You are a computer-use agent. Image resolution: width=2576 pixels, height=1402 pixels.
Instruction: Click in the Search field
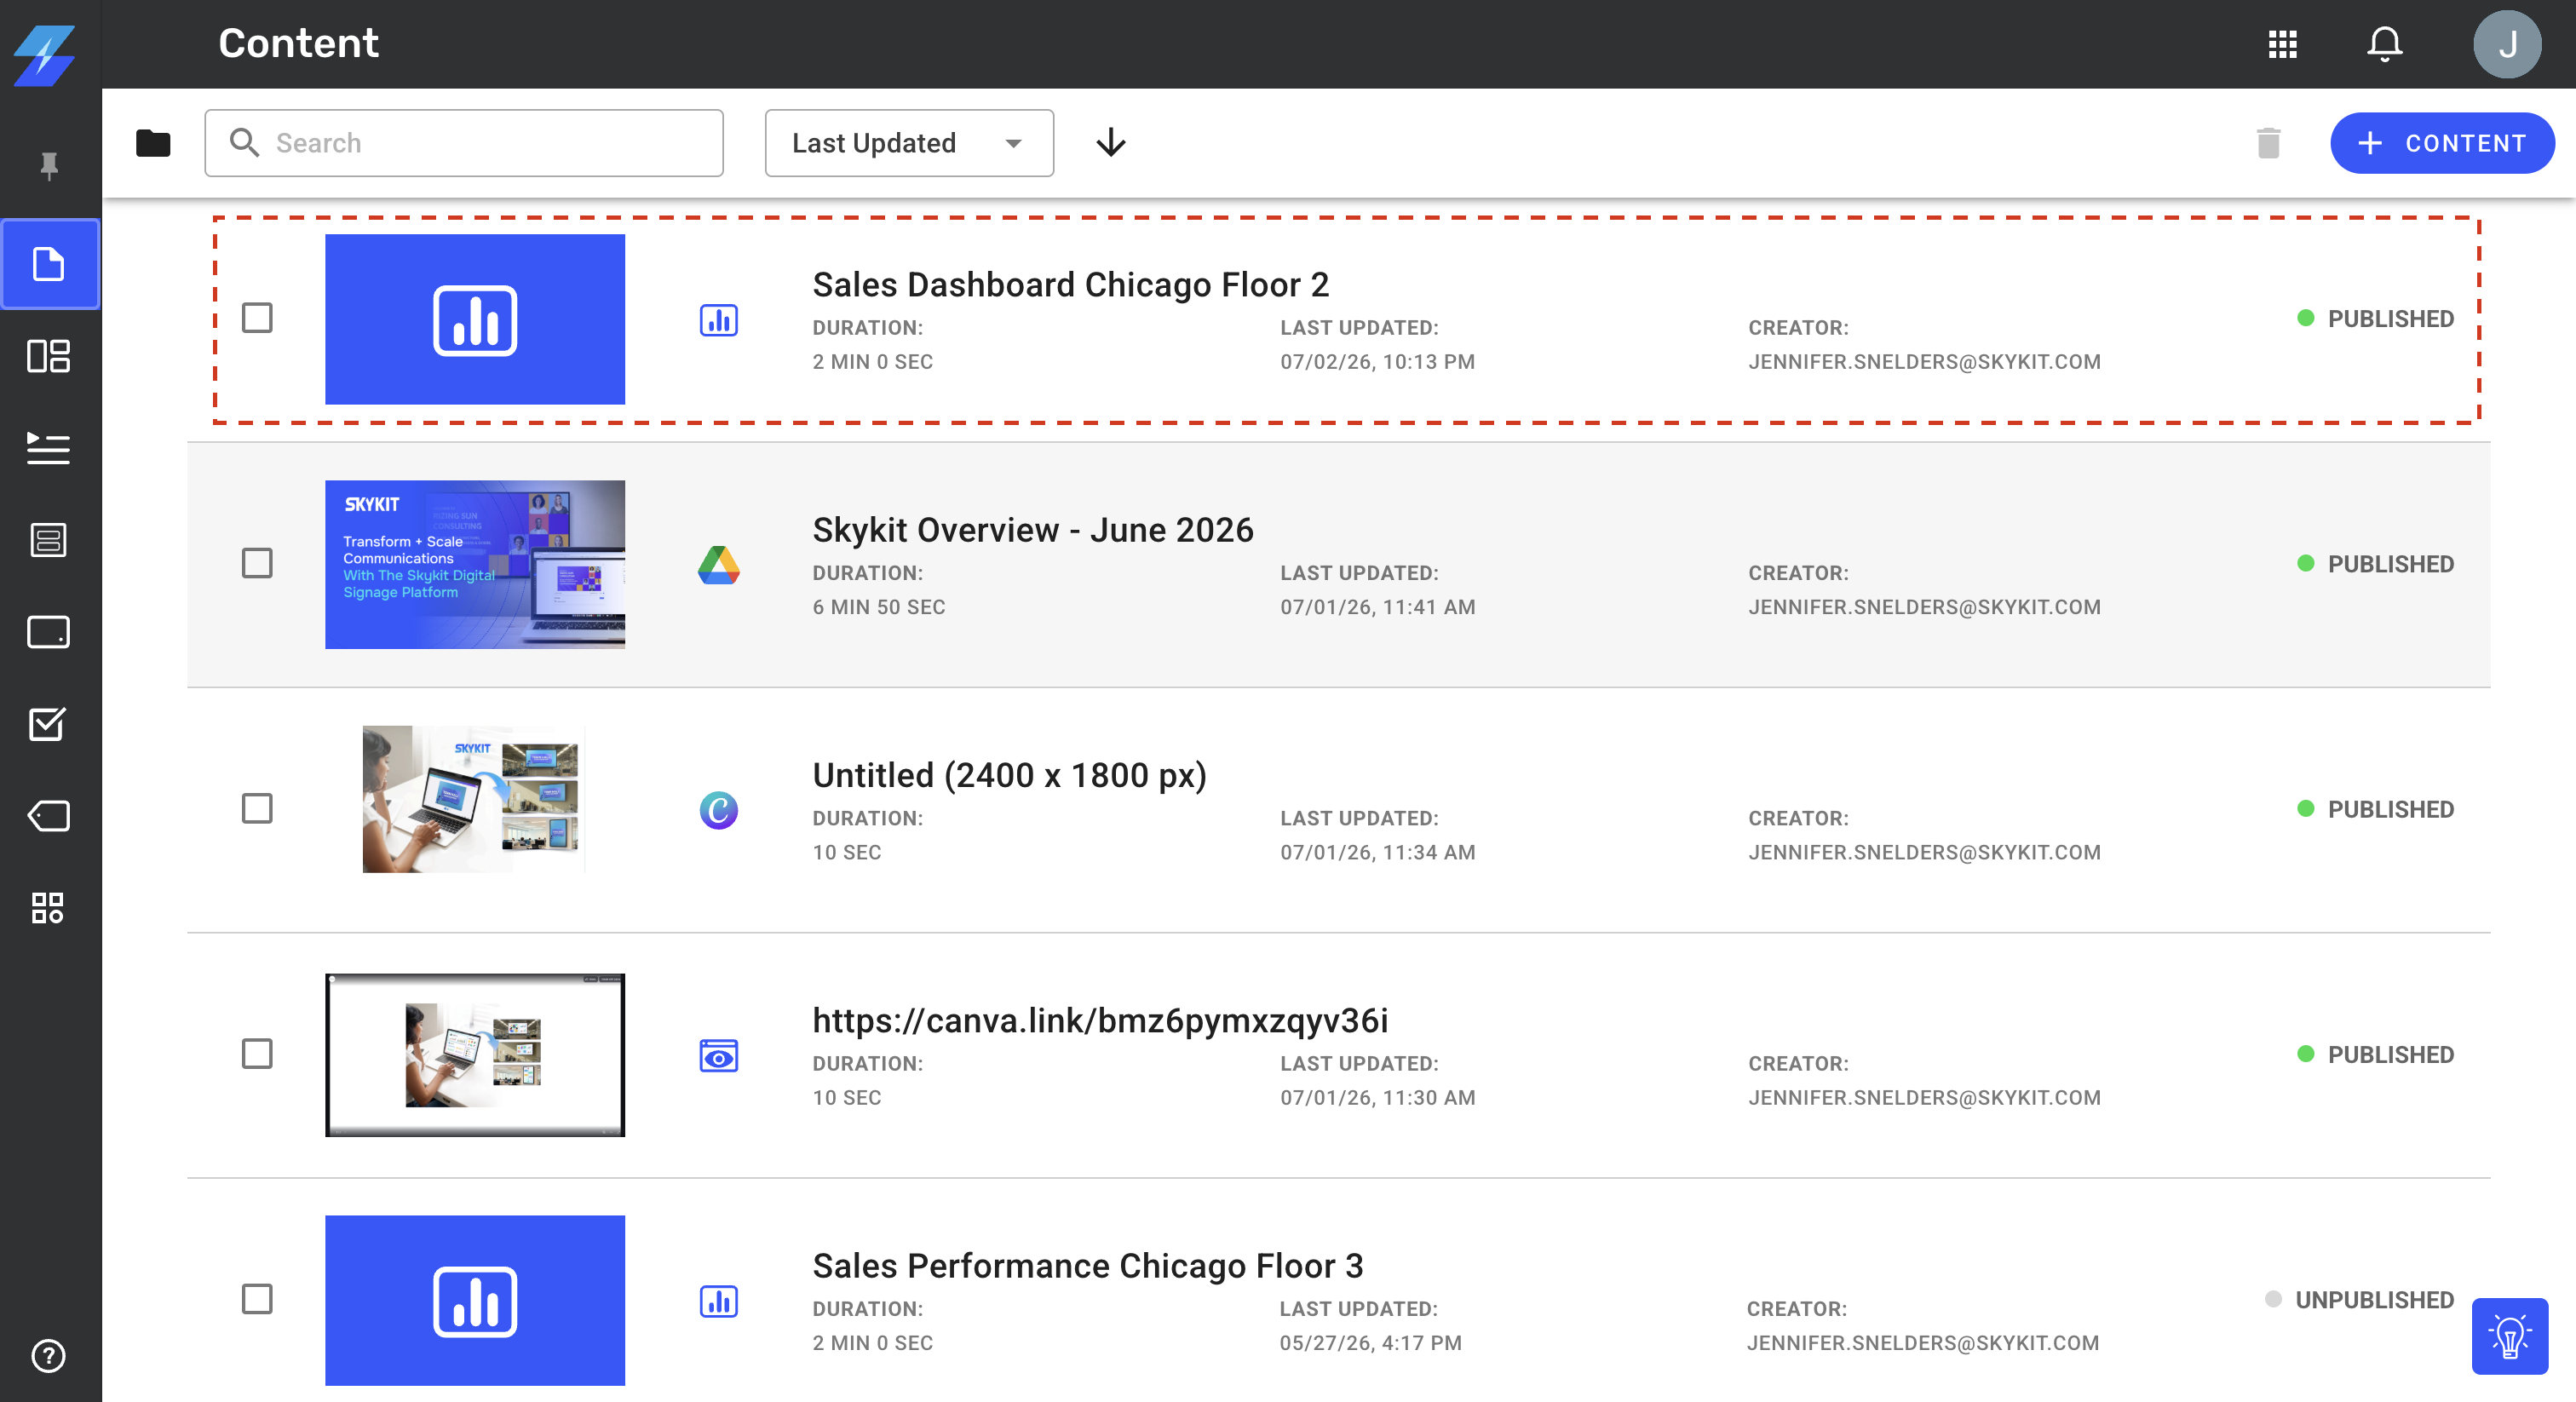tap(464, 143)
